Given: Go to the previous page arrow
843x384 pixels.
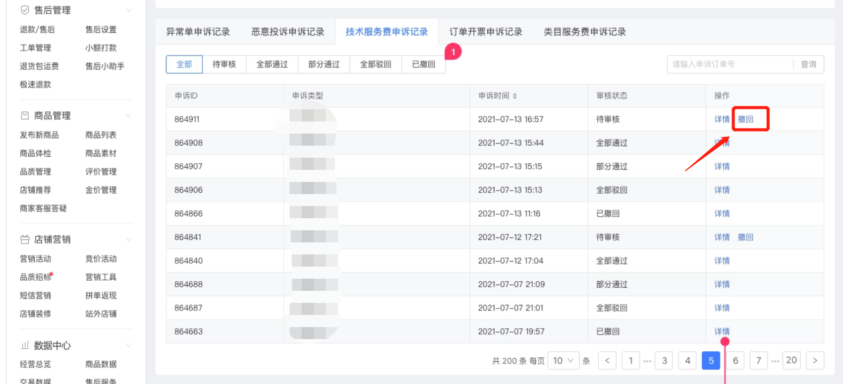Looking at the screenshot, I should [x=607, y=361].
